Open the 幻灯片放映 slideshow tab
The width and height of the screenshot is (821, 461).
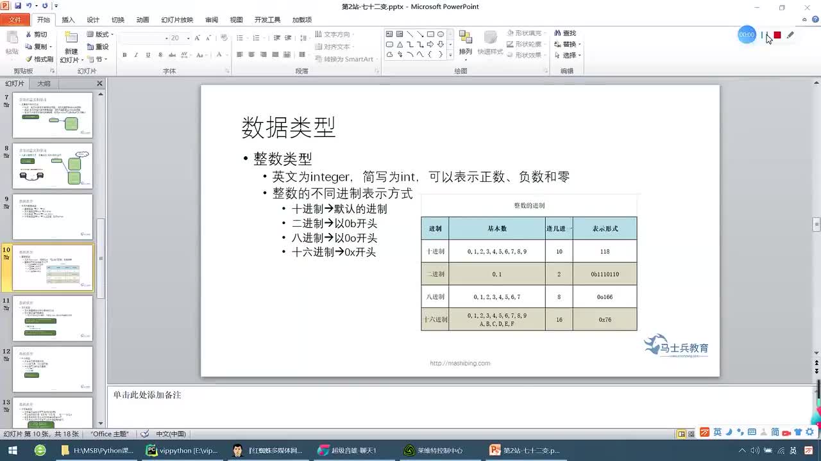point(177,20)
